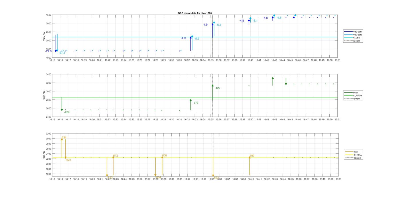Click the "-27.2" VBD data label
The height and width of the screenshot is (198, 401).
click(x=62, y=53)
